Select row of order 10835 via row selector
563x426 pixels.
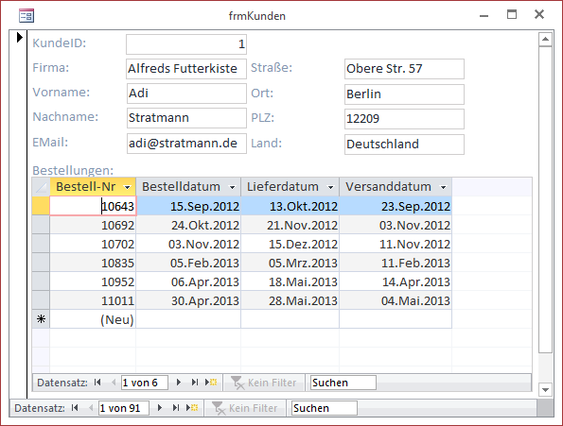pos(41,263)
